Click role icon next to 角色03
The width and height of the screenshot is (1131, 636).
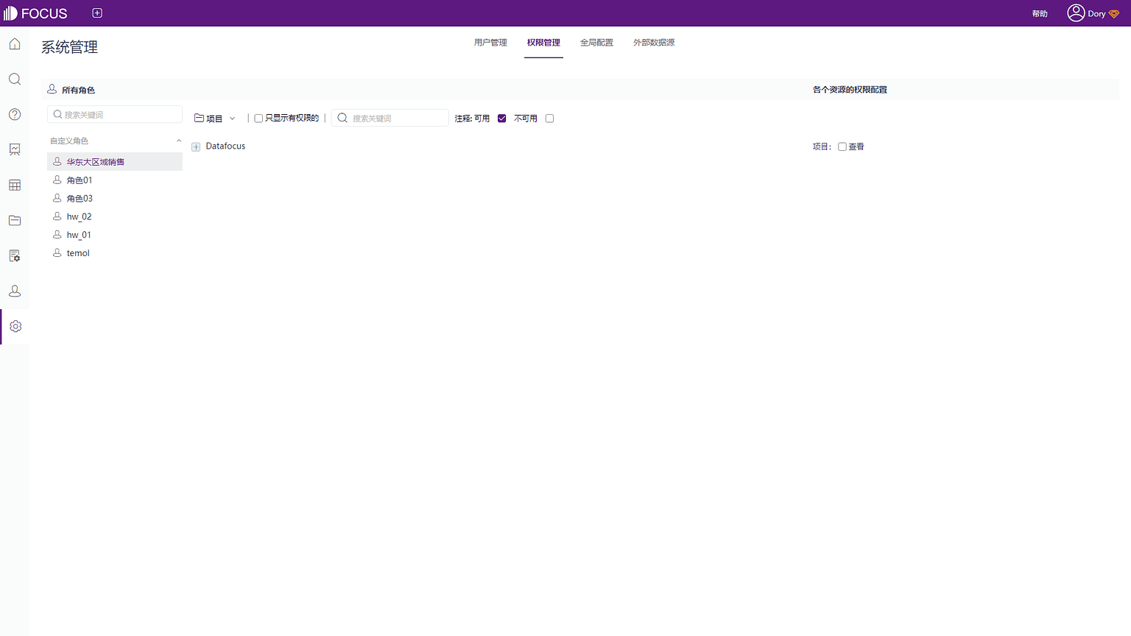(57, 198)
